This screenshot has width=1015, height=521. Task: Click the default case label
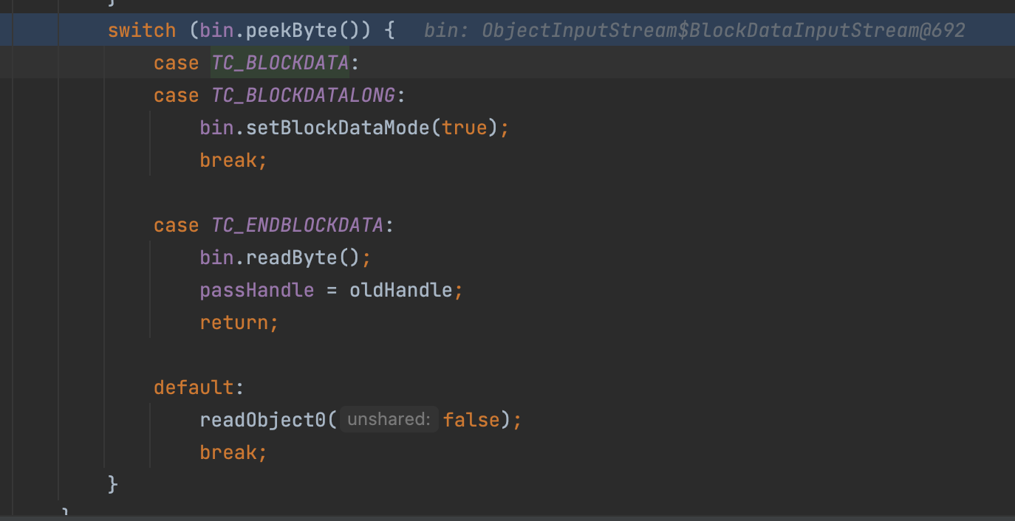pos(194,387)
